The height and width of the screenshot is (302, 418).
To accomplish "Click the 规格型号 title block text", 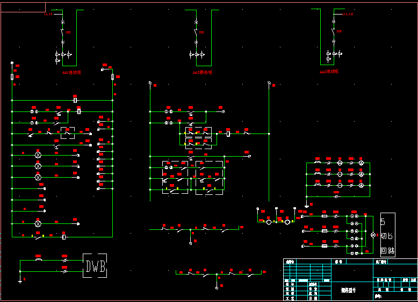I will click(348, 290).
